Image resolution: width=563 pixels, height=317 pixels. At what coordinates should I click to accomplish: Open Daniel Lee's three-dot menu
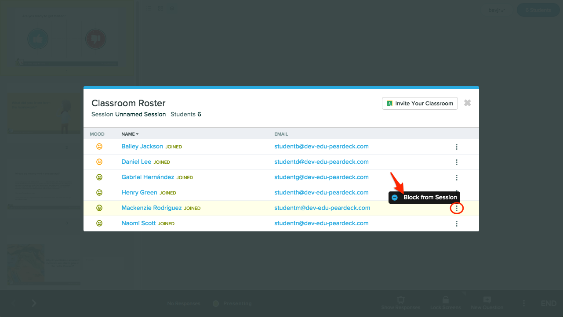click(457, 162)
